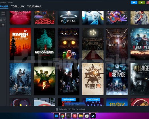Open the library filter options icon

3,25
